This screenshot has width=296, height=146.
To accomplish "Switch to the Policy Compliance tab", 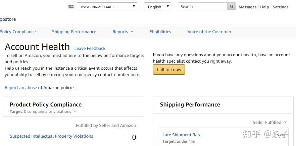I will 18,32.
